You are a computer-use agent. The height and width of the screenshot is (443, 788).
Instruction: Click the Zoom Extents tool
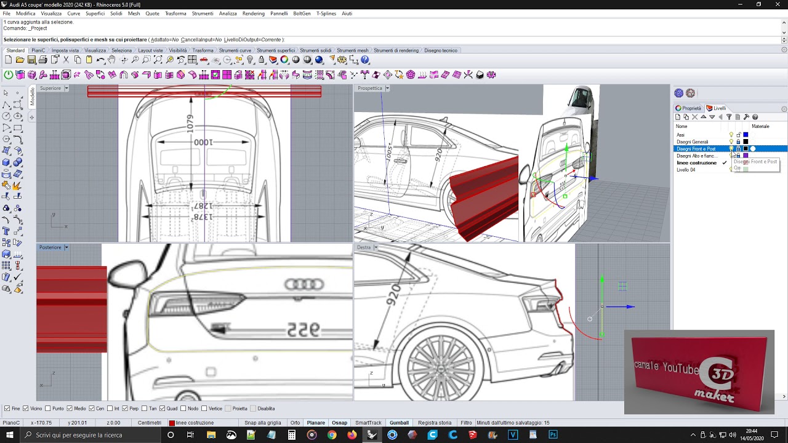[158, 60]
